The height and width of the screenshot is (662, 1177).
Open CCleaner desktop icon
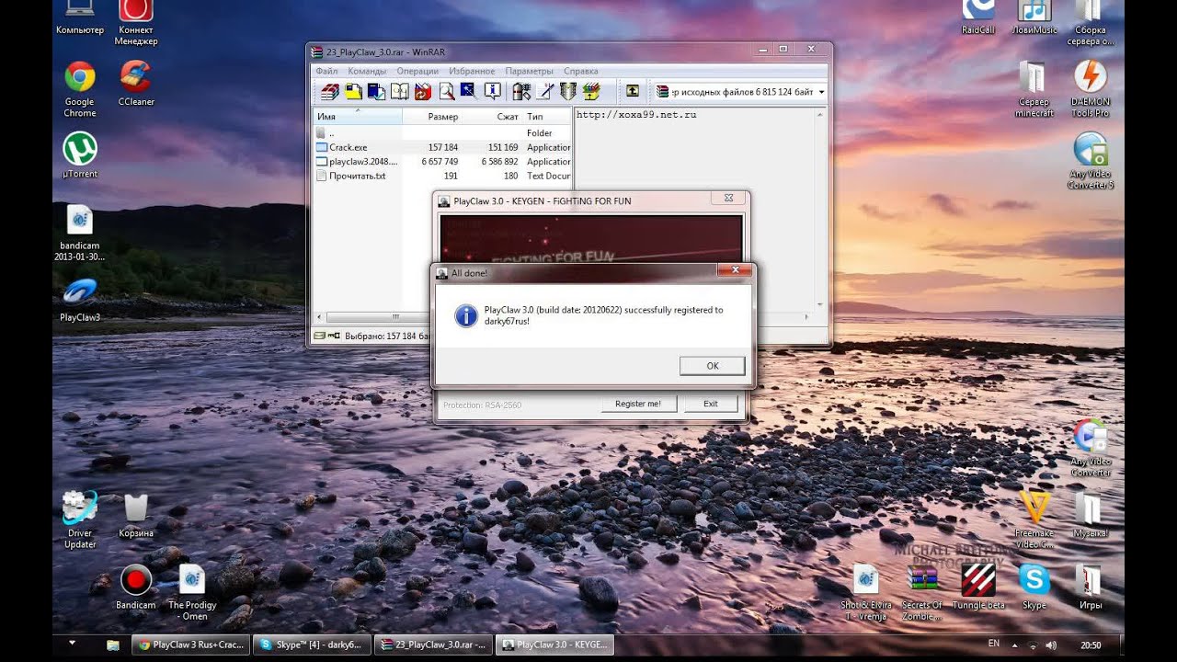coord(136,84)
